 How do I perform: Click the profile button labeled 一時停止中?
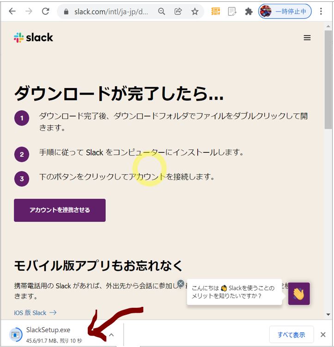pos(285,12)
